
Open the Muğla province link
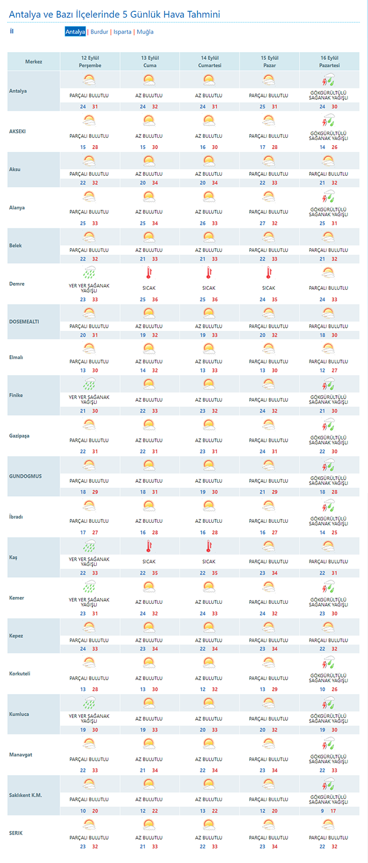click(145, 32)
